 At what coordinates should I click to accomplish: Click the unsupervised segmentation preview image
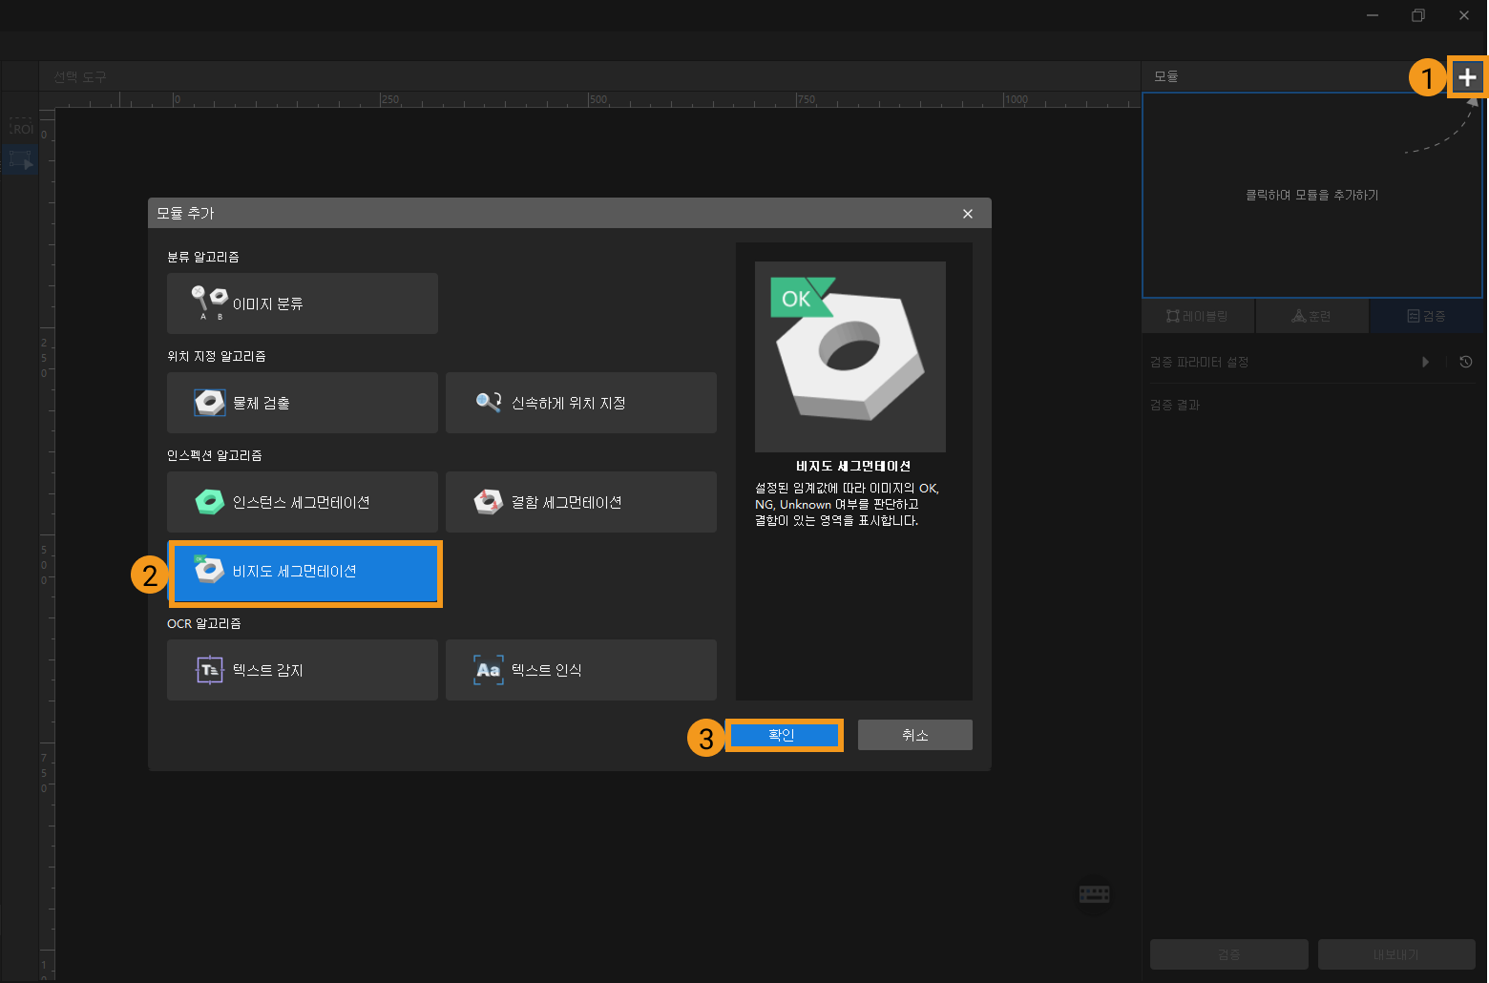pos(850,357)
